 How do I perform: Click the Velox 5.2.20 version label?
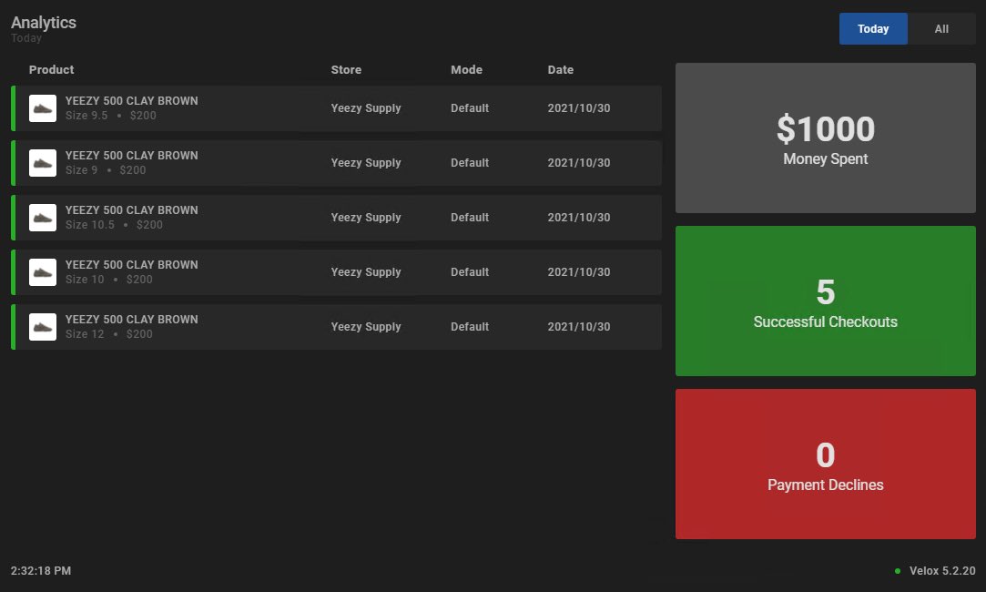click(x=942, y=571)
